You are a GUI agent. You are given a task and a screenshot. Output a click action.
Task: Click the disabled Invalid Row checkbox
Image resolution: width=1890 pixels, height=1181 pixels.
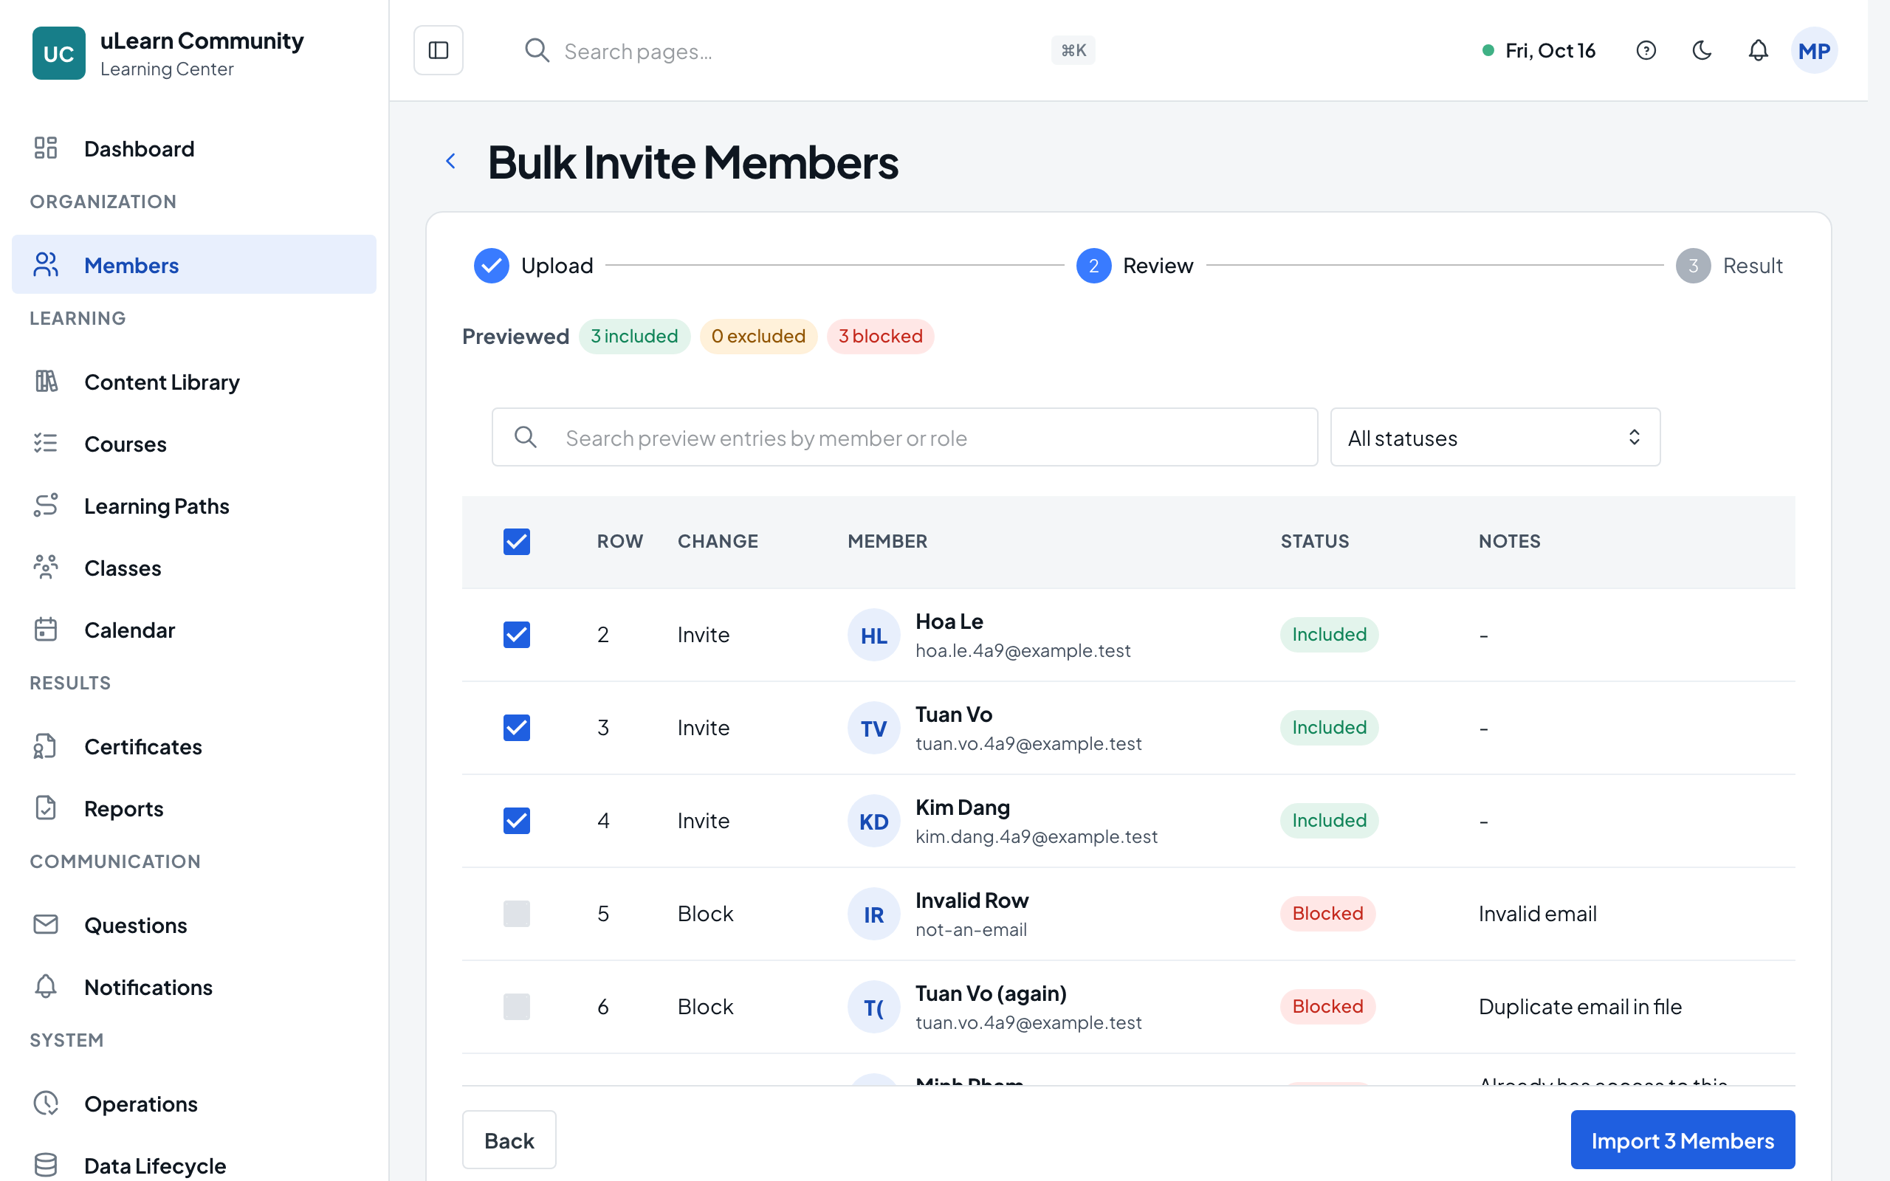[516, 913]
